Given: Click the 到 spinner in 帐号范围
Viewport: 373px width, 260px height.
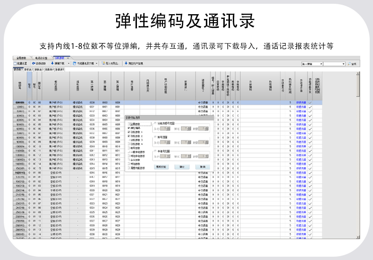Looking at the screenshot, I should click(x=186, y=142).
